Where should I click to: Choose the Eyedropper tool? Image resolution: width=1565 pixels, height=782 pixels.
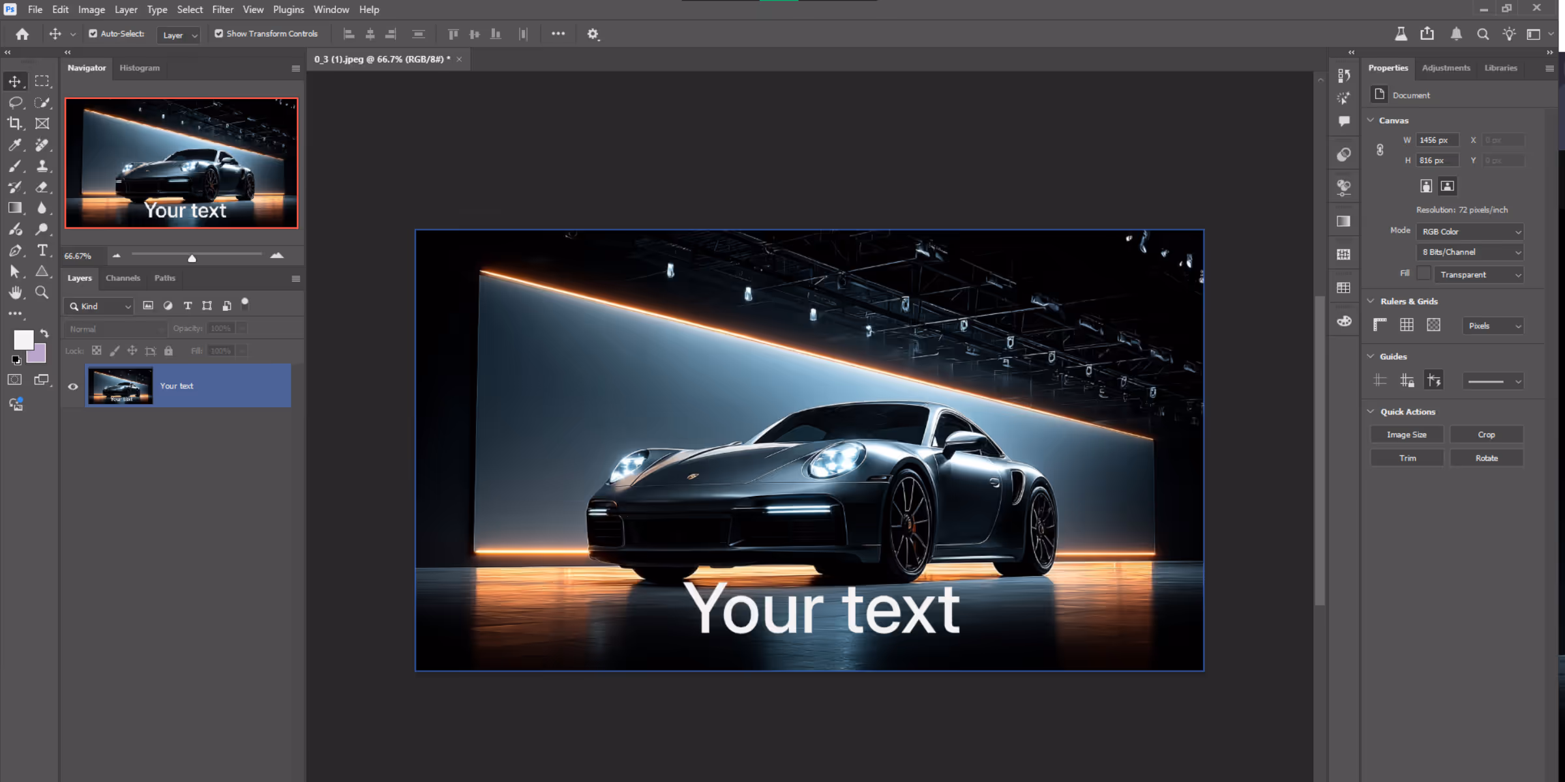[14, 145]
